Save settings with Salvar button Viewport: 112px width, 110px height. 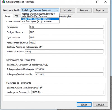point(84,104)
